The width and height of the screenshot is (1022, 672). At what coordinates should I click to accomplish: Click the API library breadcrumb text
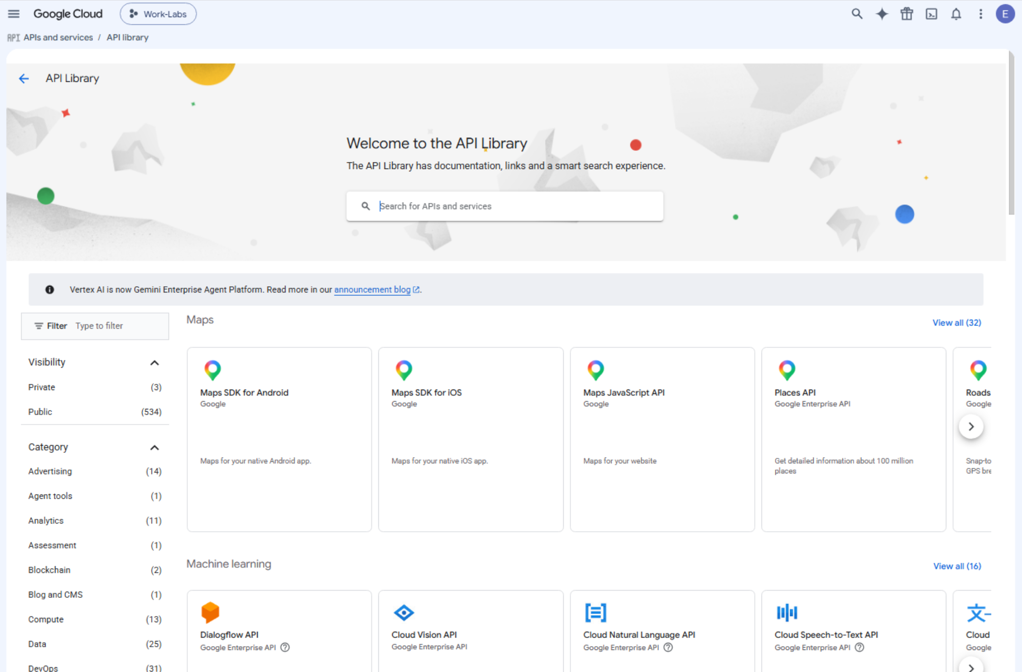pyautogui.click(x=127, y=38)
